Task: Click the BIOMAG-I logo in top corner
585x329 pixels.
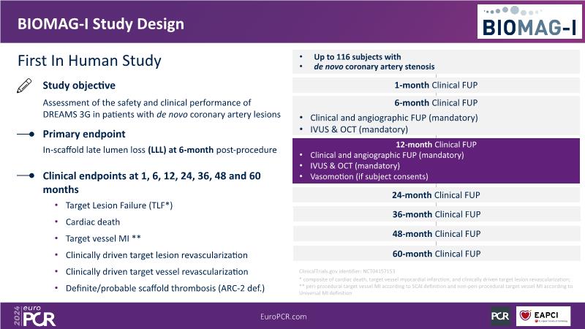Action: pos(529,22)
